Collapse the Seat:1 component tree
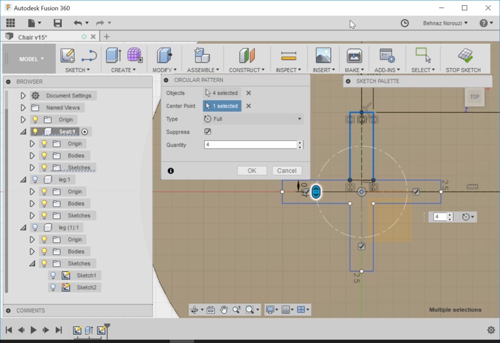 23,132
